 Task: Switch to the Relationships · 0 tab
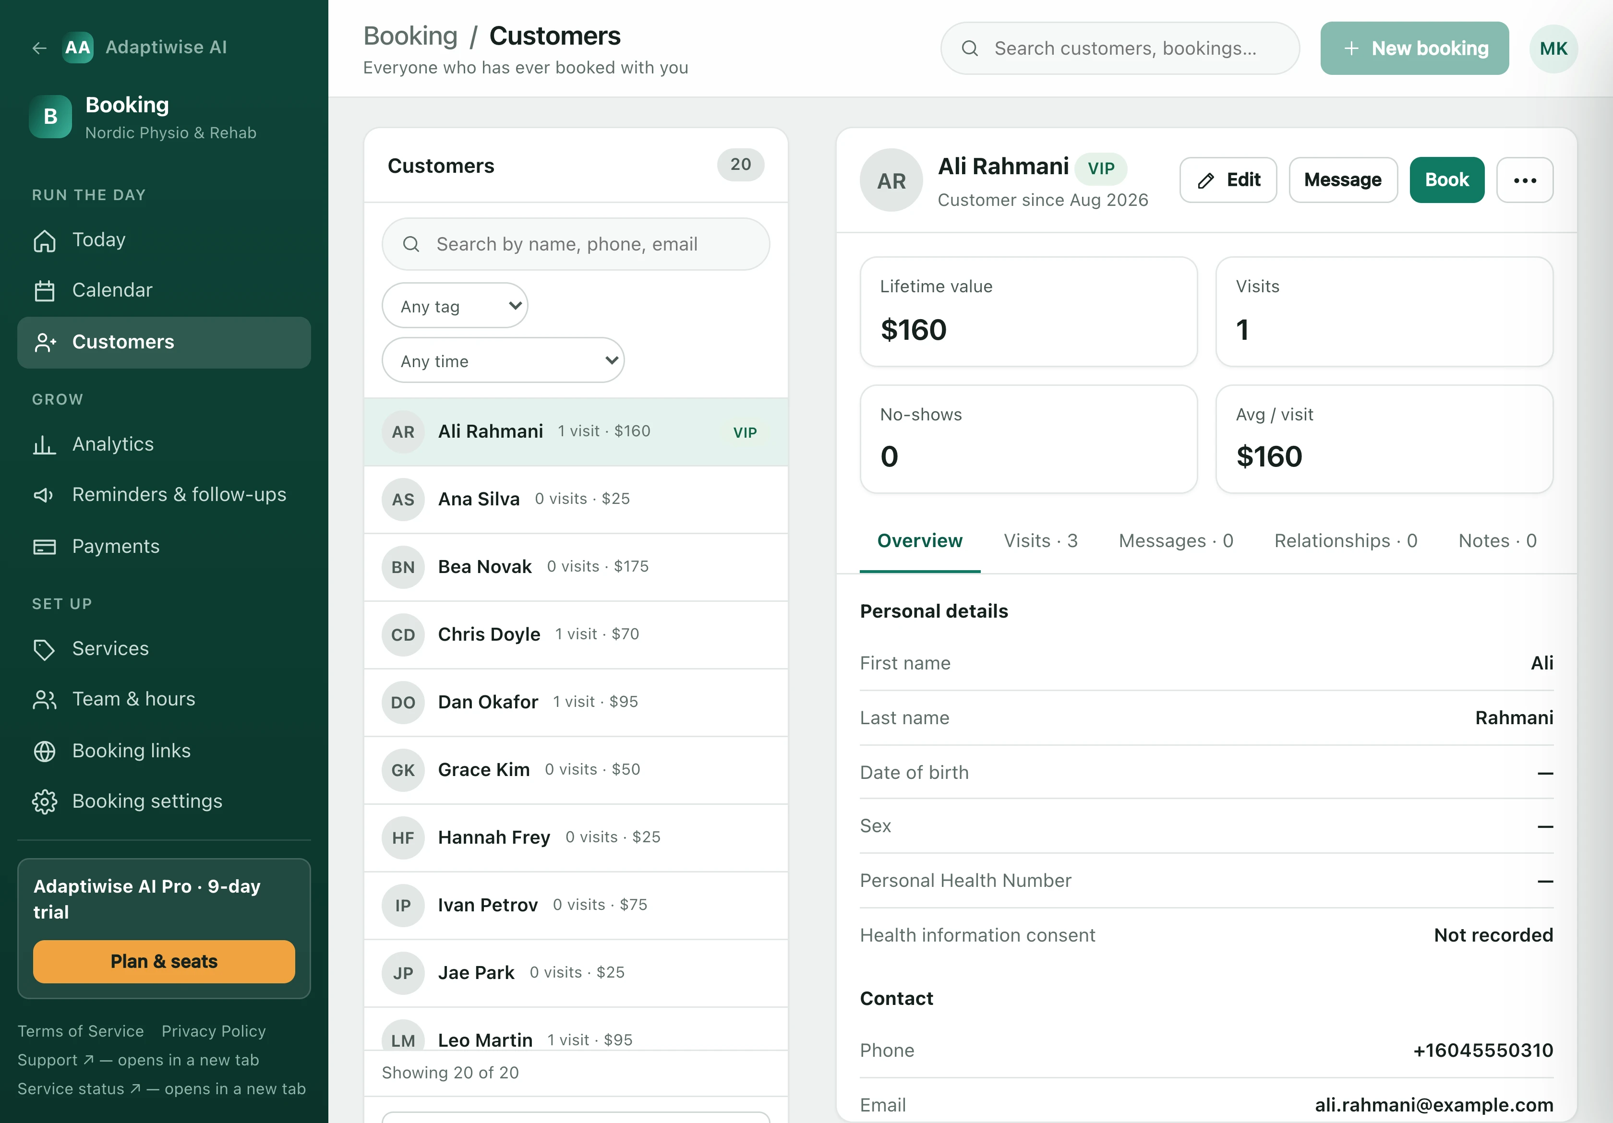tap(1345, 541)
